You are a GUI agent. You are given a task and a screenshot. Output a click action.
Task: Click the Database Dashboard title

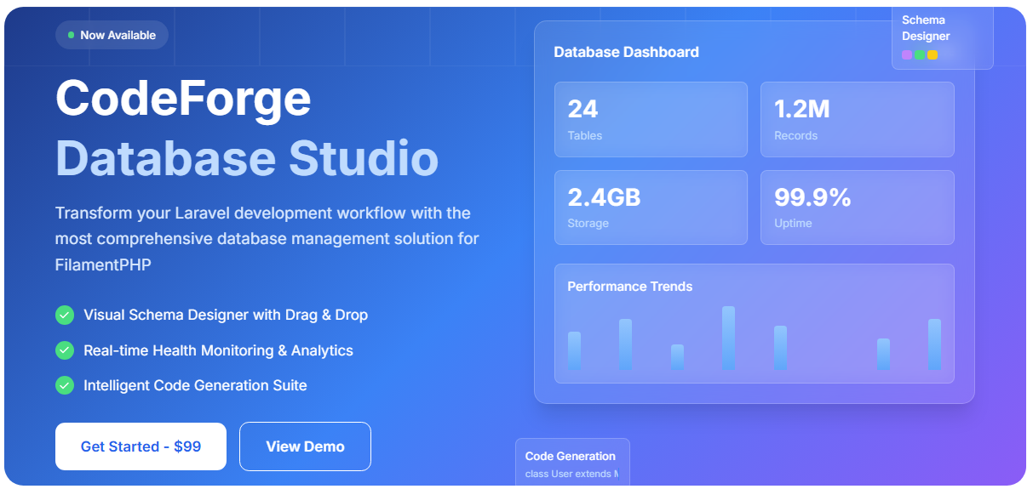(626, 52)
